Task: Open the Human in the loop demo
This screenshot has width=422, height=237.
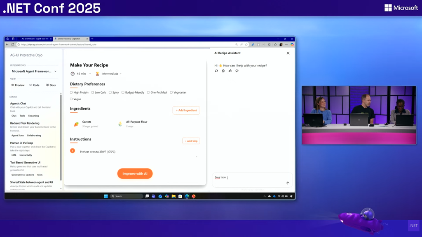Action: click(21, 143)
